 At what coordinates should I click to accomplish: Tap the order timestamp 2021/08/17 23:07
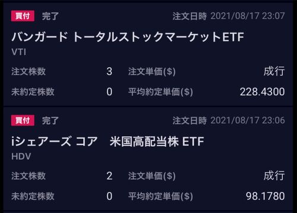click(248, 16)
